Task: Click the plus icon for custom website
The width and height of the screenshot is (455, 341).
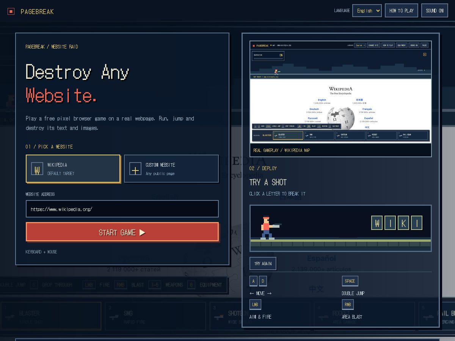Action: [x=135, y=169]
